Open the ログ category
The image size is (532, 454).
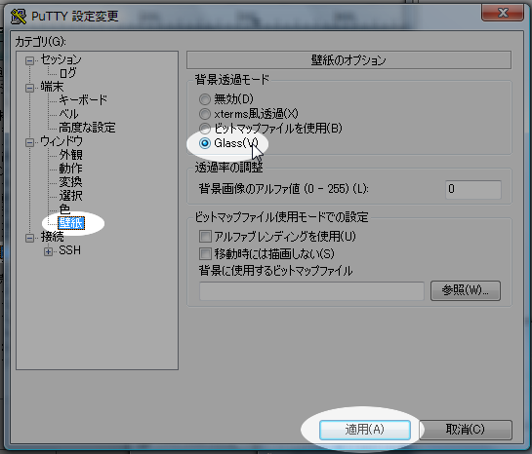(x=68, y=73)
